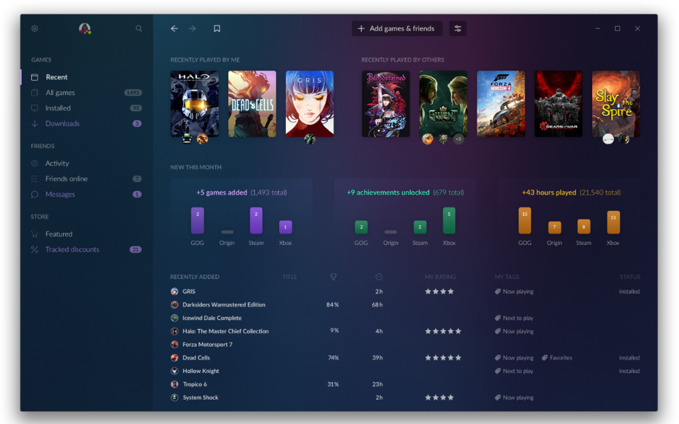Click the GOG bar in hours played

click(x=525, y=220)
